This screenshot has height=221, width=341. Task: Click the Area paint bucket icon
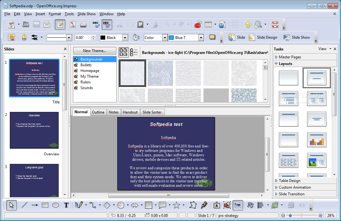pos(136,37)
